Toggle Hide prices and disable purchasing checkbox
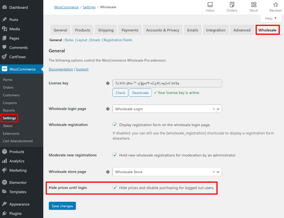This screenshot has width=284, height=218. point(115,188)
